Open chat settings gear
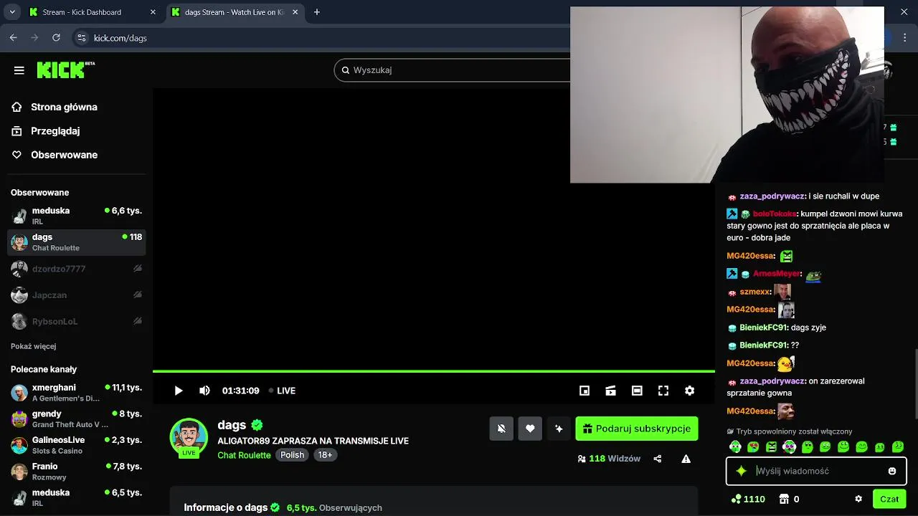918x516 pixels. coord(858,499)
